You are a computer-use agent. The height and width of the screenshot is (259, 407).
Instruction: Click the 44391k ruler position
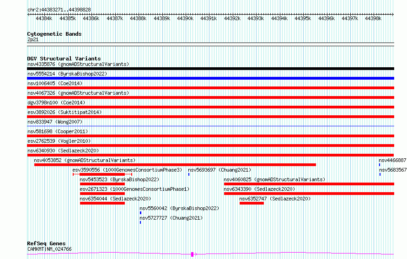click(209, 18)
